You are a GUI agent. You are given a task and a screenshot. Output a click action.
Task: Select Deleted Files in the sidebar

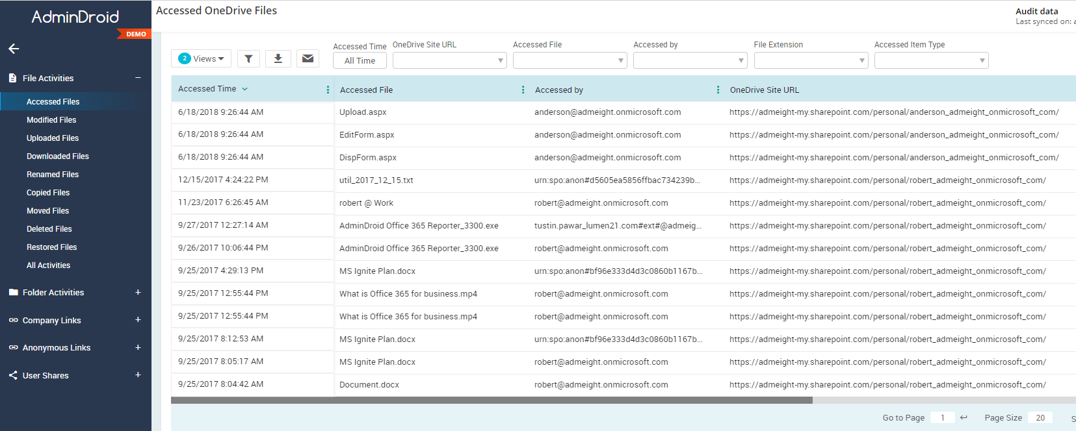49,229
